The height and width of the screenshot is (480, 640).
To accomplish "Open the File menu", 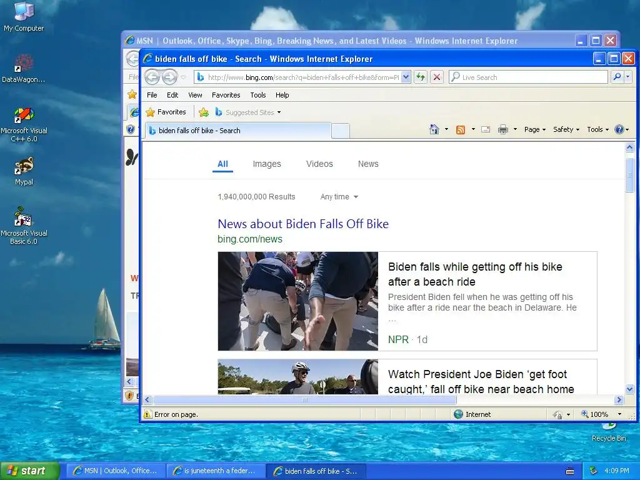I will point(152,95).
